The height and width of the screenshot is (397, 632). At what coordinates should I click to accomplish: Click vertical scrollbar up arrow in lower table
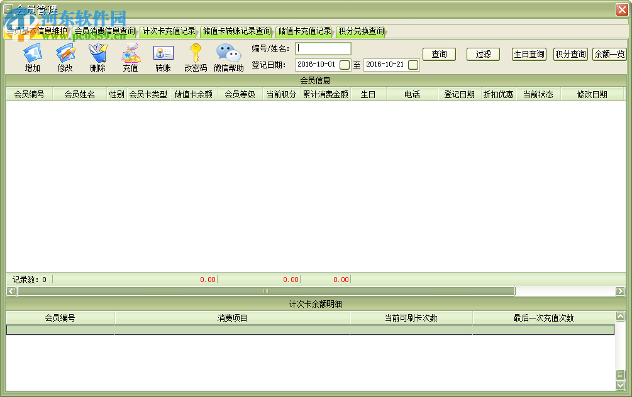(x=621, y=317)
